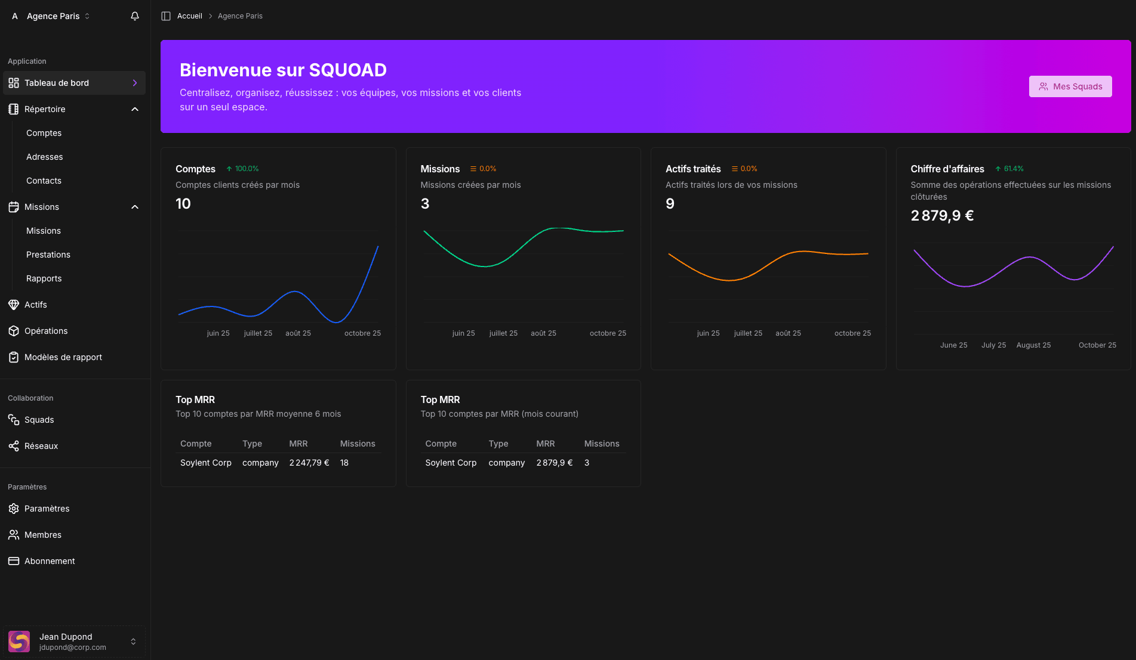Collapse the Missions section chevron
The width and height of the screenshot is (1136, 660).
tap(135, 207)
